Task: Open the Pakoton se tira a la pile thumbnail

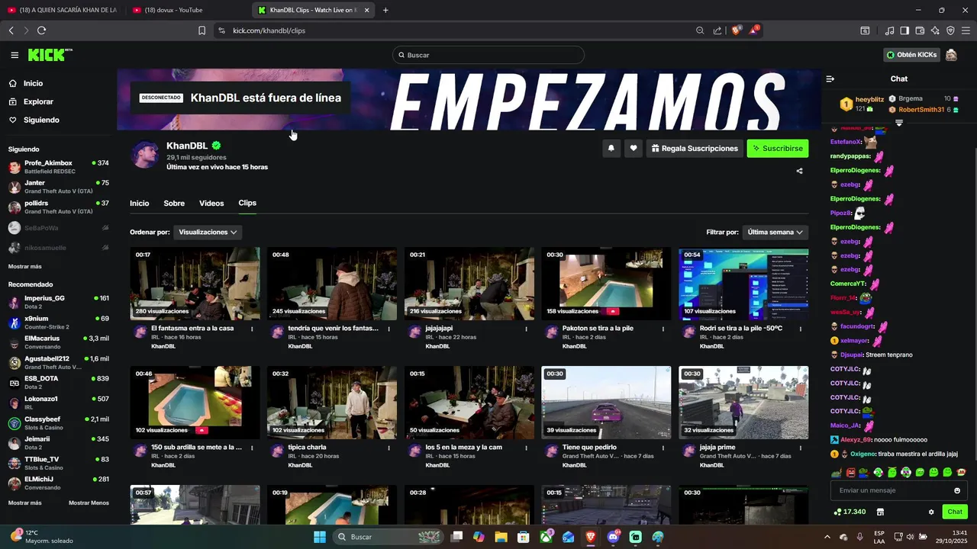Action: [x=606, y=284]
